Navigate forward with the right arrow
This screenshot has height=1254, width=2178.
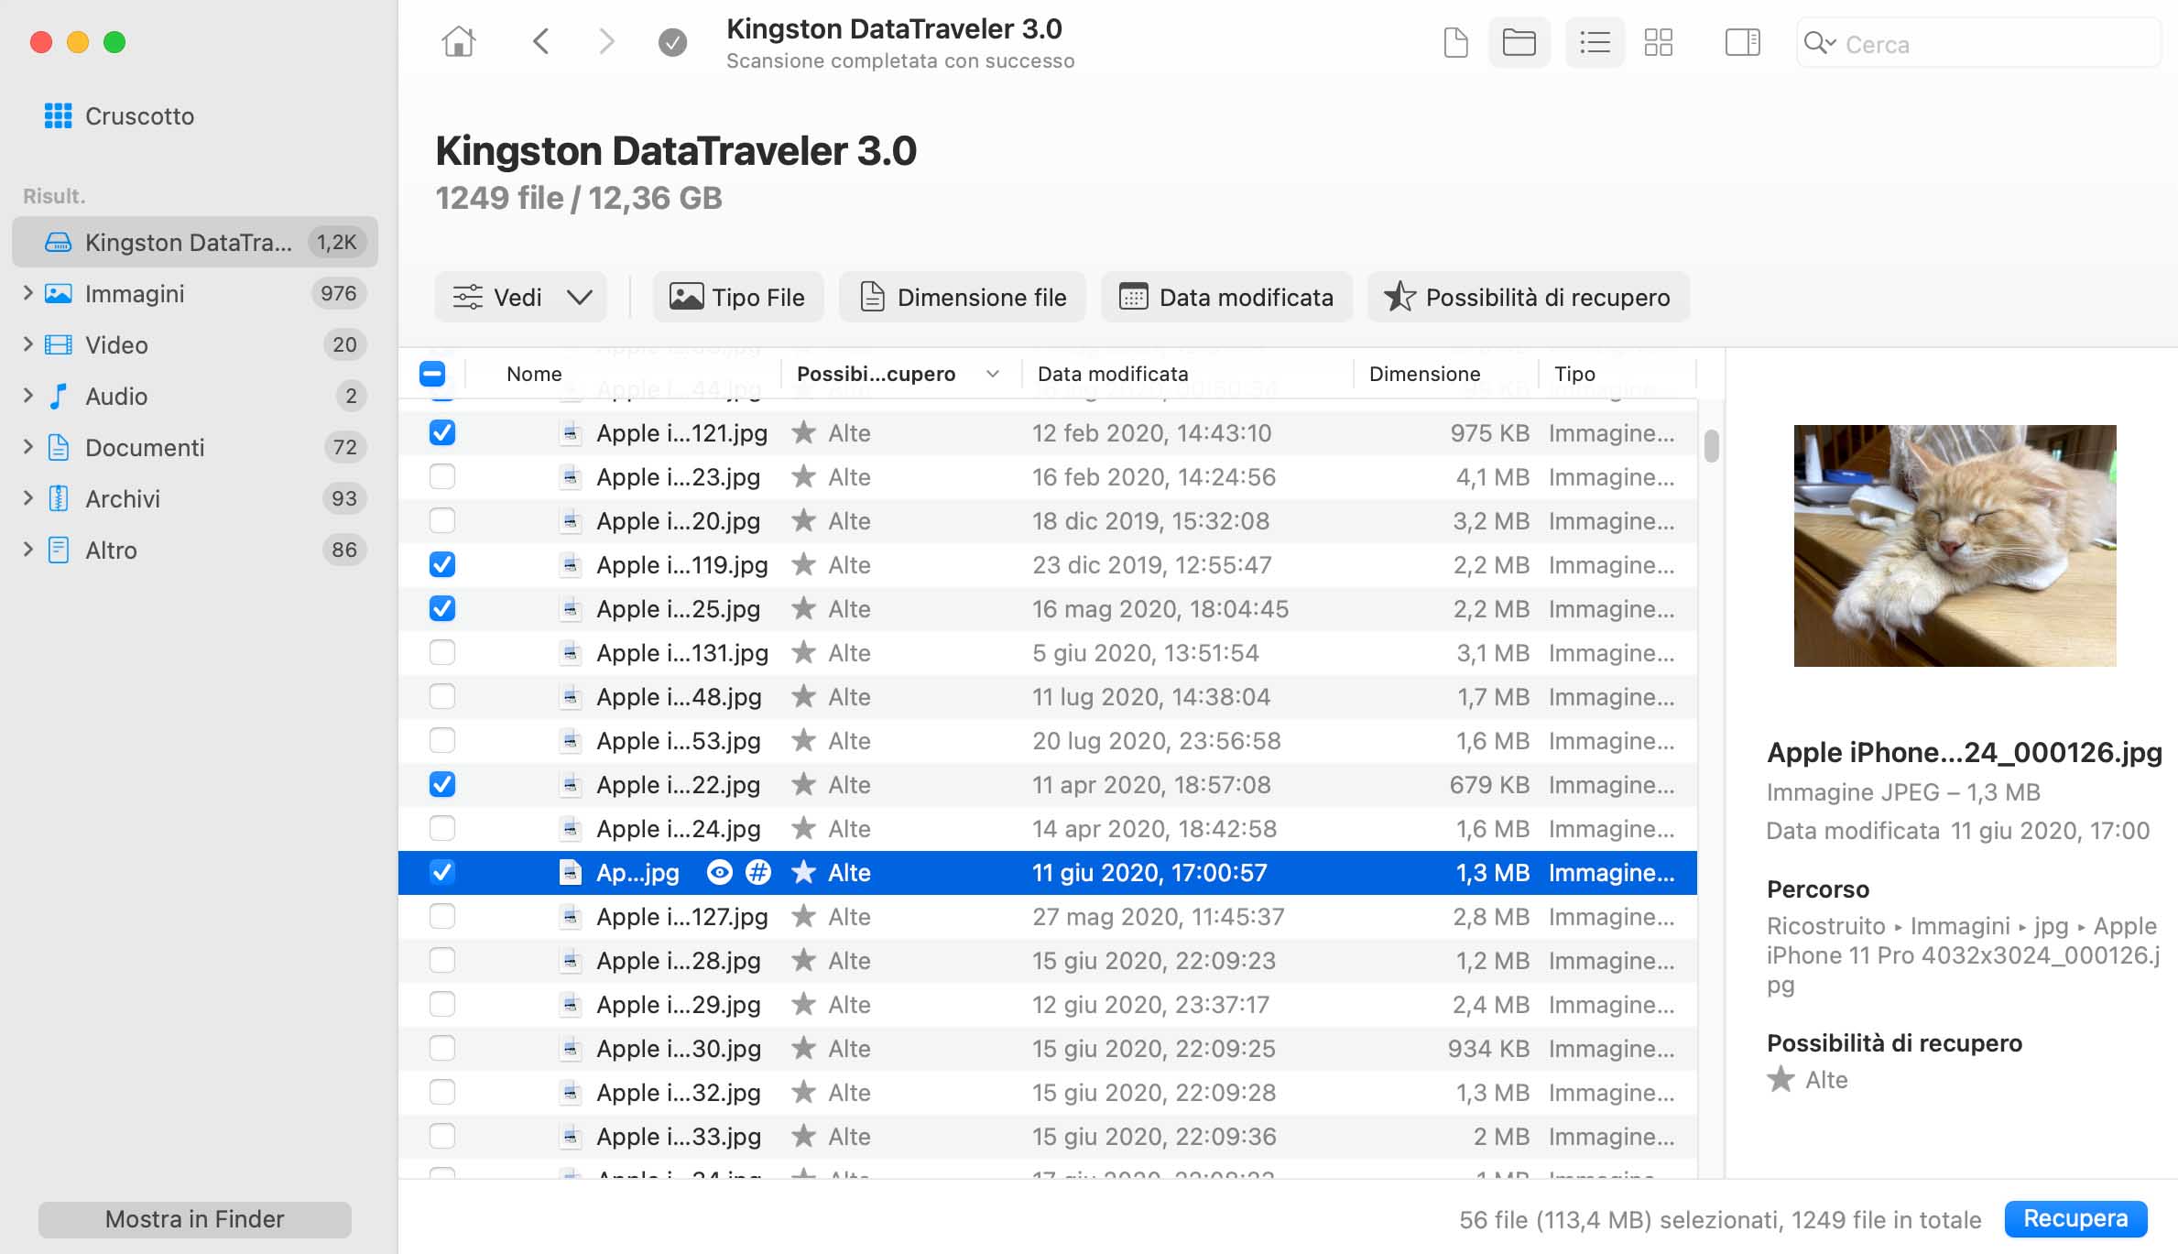[606, 42]
